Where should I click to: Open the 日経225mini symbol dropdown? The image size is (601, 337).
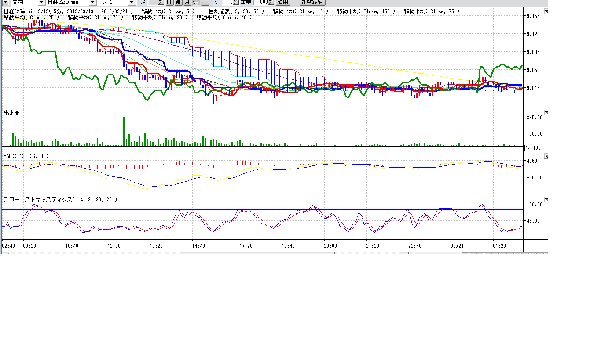(93, 2)
